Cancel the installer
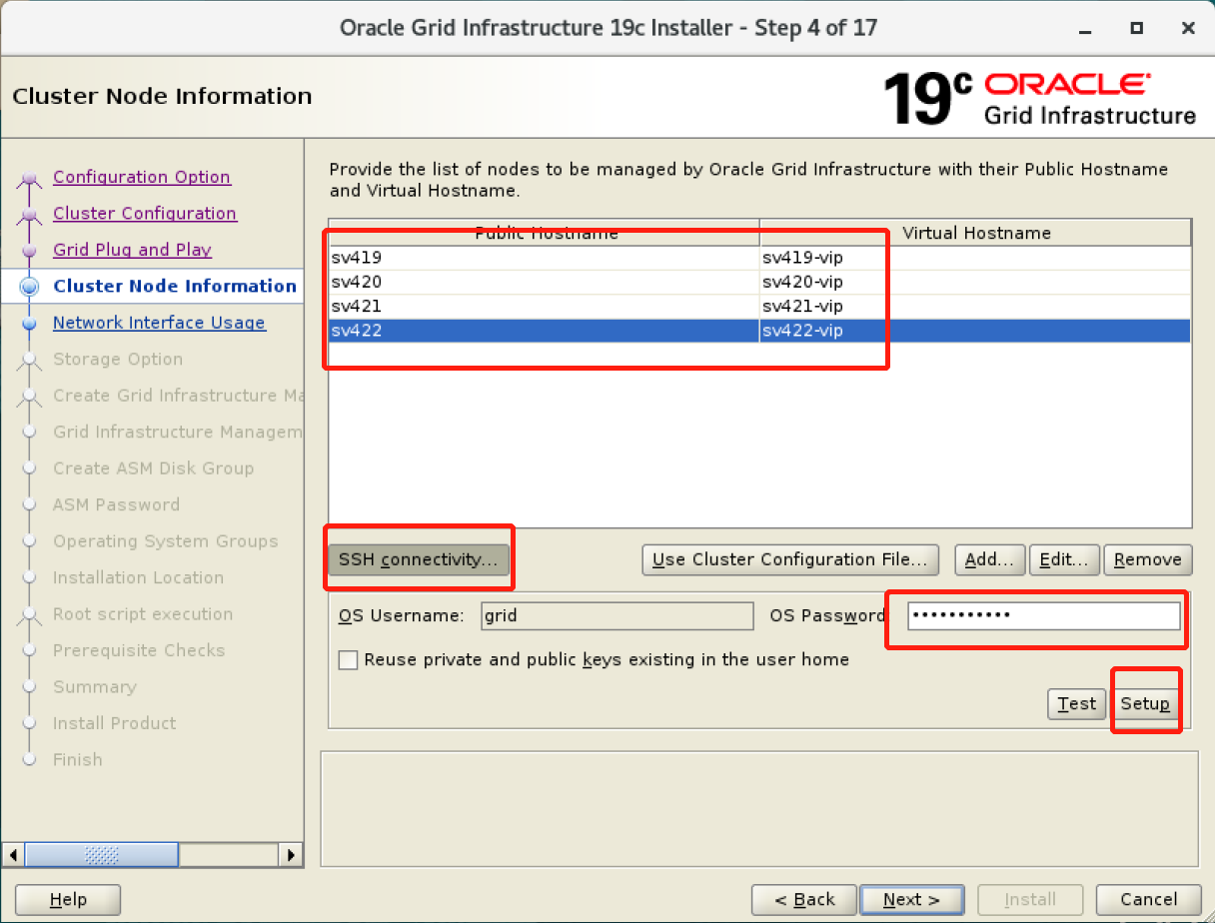This screenshot has height=923, width=1215. coord(1148,900)
